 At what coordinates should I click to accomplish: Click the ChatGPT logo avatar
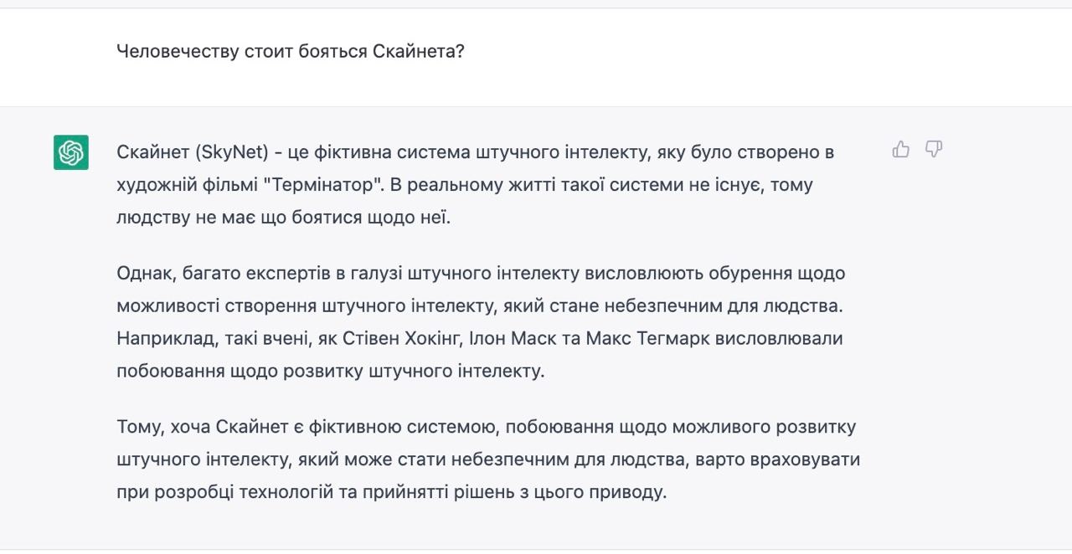pos(71,152)
